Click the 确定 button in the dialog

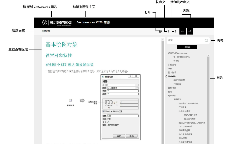click(x=119, y=136)
